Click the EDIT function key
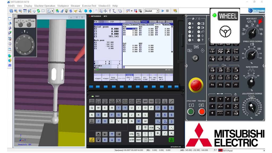The image size is (272, 153). 105,101
